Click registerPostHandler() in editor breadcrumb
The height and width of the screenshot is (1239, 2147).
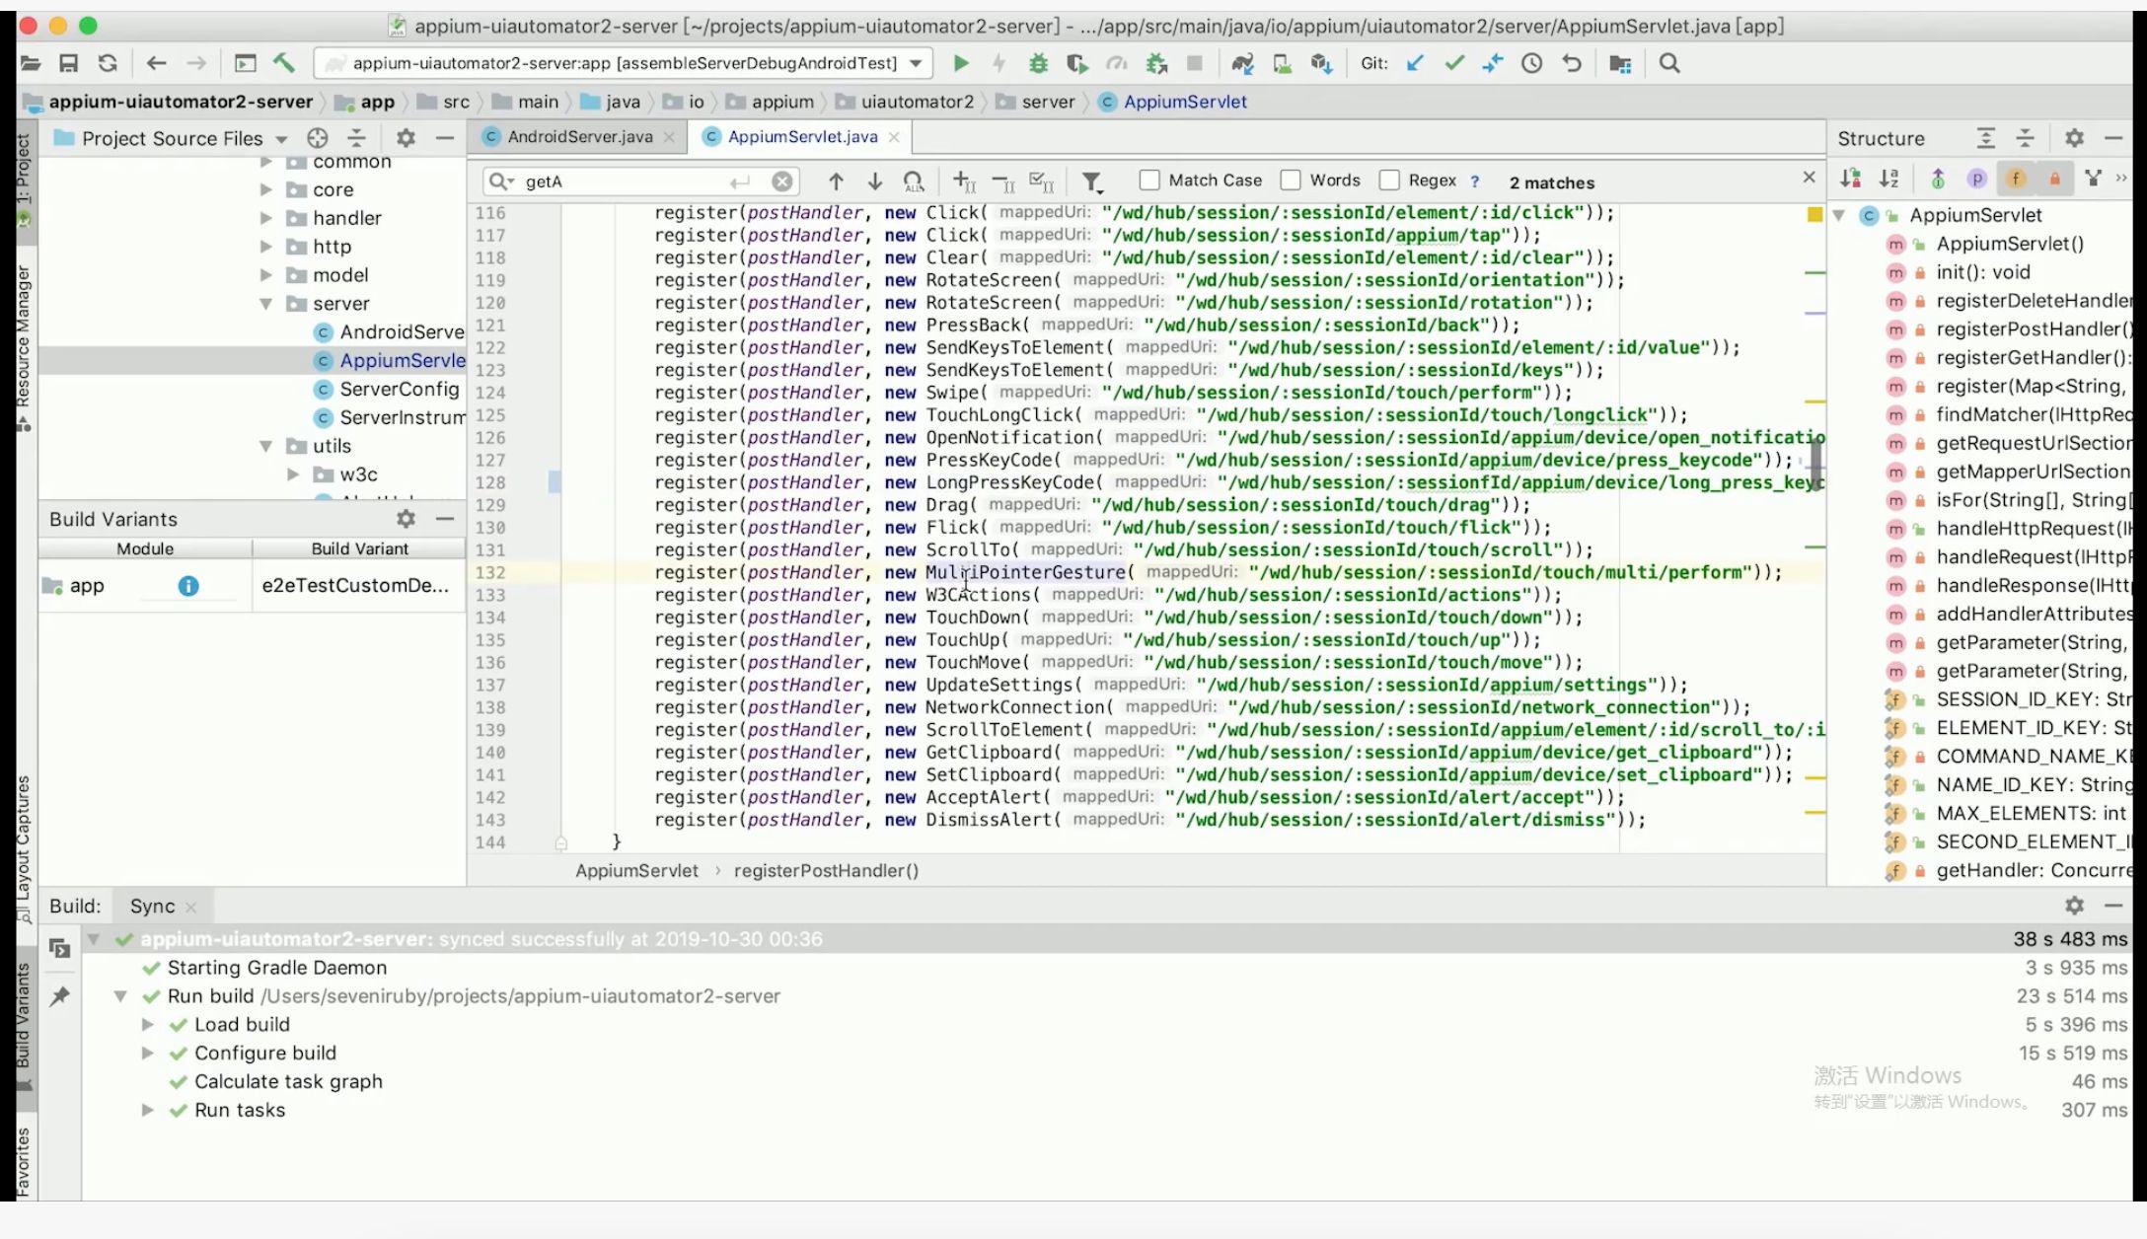(x=826, y=871)
